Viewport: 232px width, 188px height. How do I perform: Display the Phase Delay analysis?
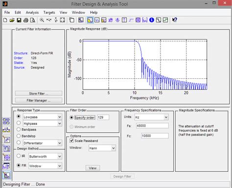click(117, 20)
